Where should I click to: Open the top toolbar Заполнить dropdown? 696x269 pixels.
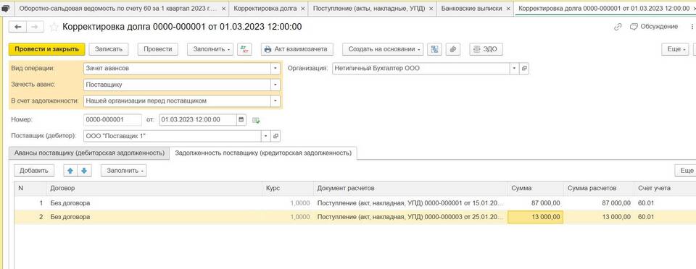[211, 49]
